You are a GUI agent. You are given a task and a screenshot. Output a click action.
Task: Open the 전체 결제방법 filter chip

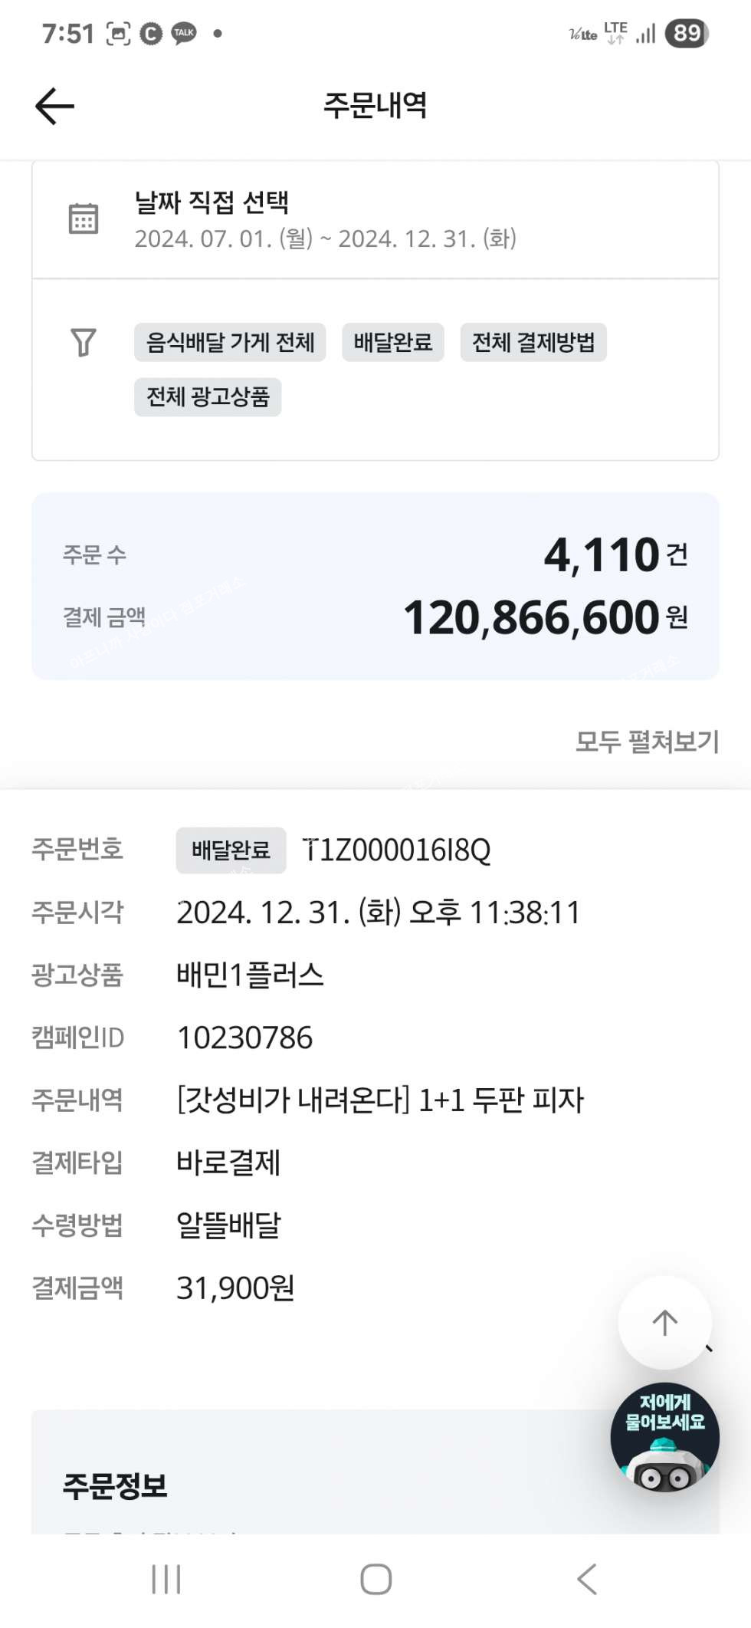[x=533, y=342]
